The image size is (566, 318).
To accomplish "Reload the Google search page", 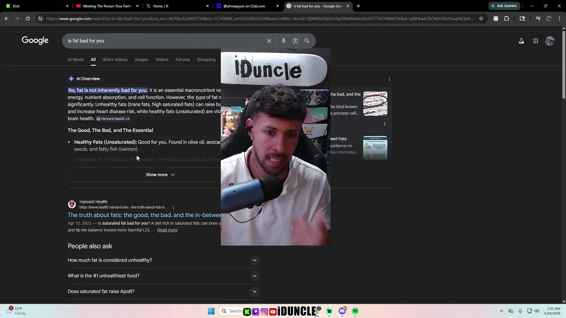I will (x=27, y=19).
